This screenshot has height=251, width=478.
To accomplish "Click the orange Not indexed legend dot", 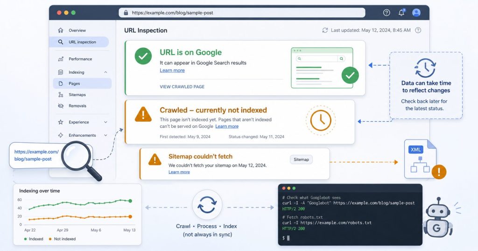I will click(x=50, y=239).
